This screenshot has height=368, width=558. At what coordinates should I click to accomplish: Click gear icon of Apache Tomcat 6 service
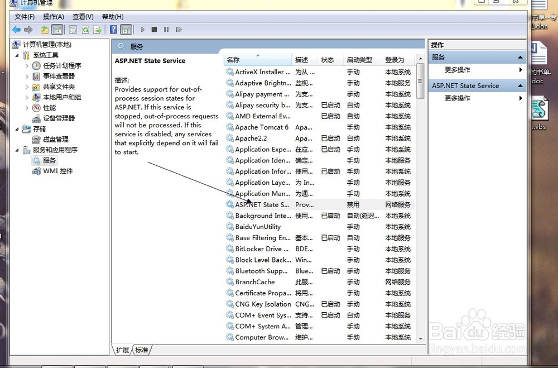click(x=230, y=127)
